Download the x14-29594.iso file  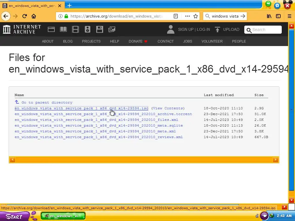(x=81, y=108)
